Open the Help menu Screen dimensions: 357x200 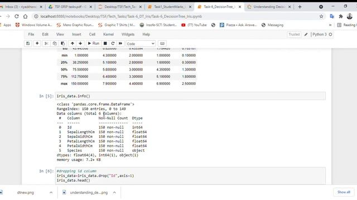point(146,34)
